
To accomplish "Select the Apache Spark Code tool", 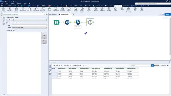I will pyautogui.click(x=3, y=10).
